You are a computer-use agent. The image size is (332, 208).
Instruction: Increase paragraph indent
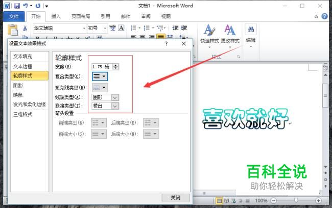pos(184,28)
